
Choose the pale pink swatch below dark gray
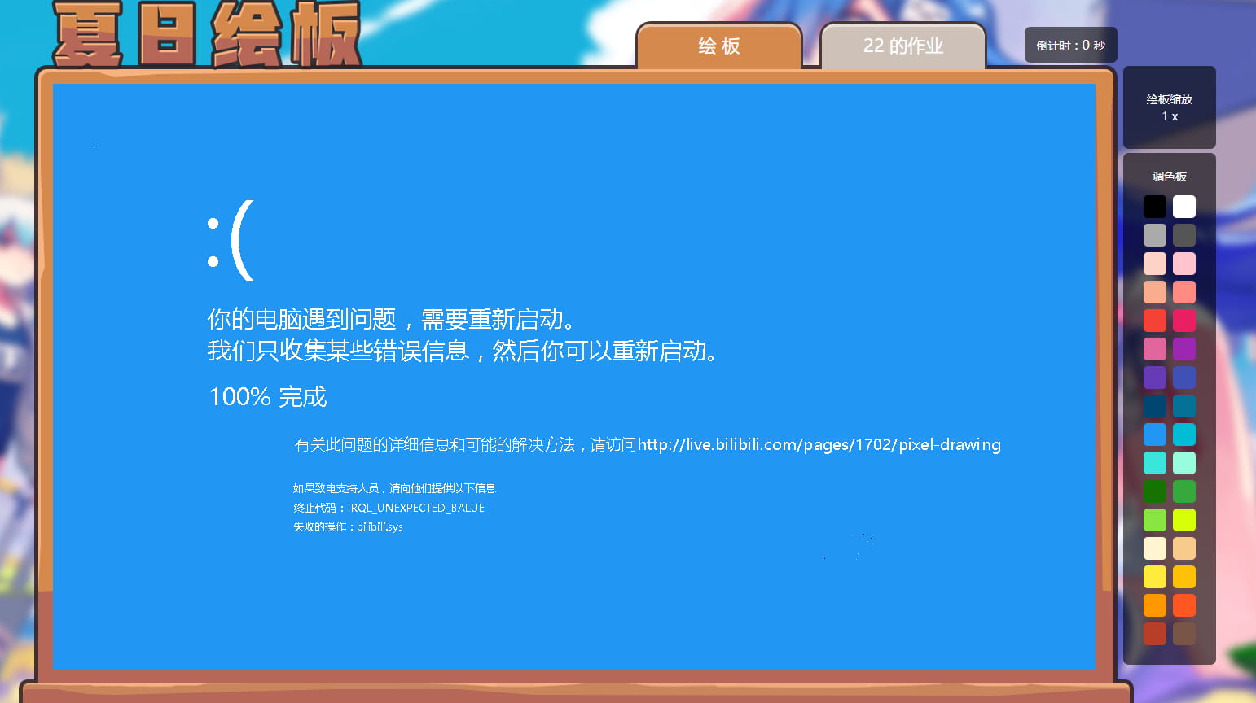tap(1184, 264)
